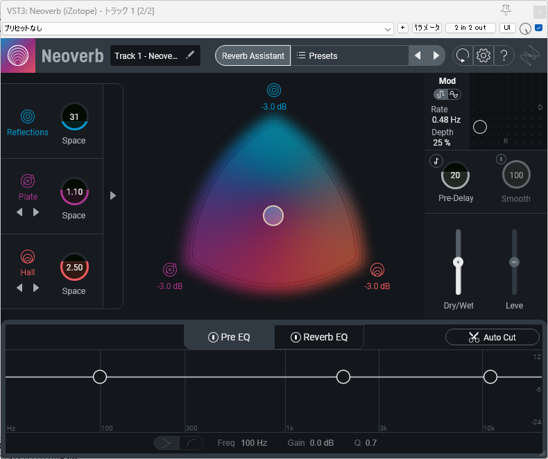This screenshot has width=548, height=459.
Task: Enable the Smooth power toggle
Action: (501, 159)
